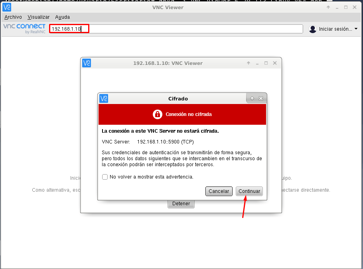This screenshot has height=269, width=363.
Task: Minimize the main VNC Viewer window
Action: click(337, 7)
